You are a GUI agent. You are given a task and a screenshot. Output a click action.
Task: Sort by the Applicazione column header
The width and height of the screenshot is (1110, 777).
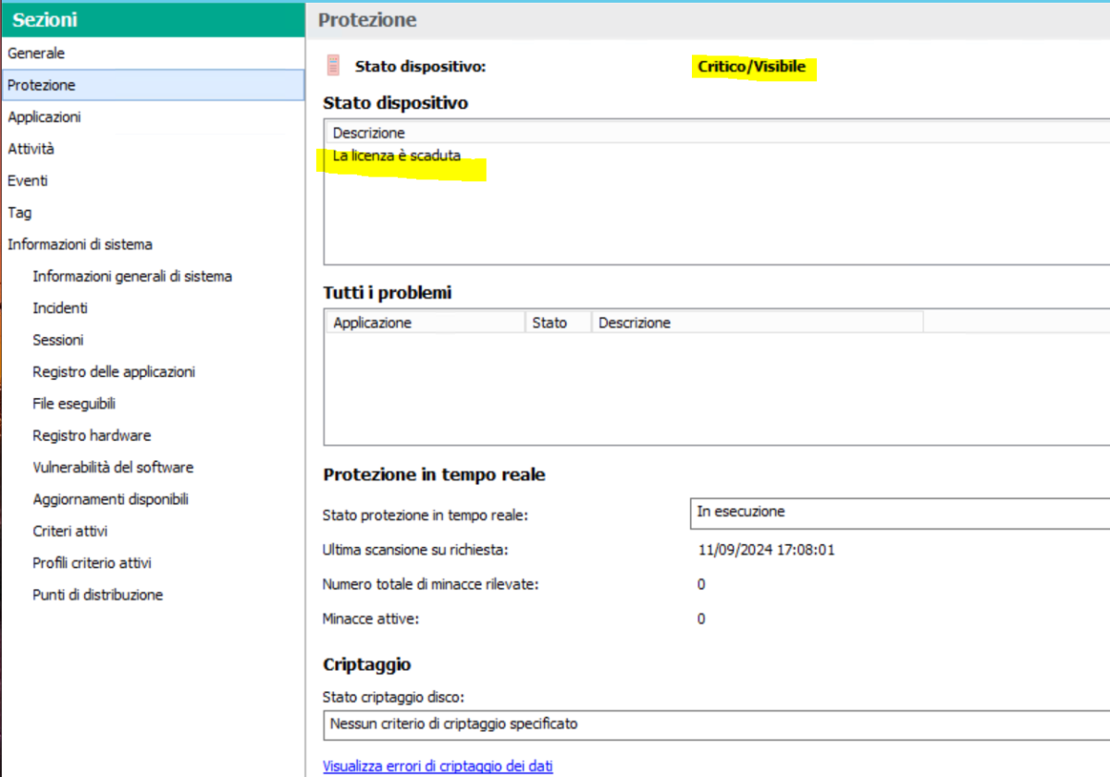pyautogui.click(x=425, y=322)
